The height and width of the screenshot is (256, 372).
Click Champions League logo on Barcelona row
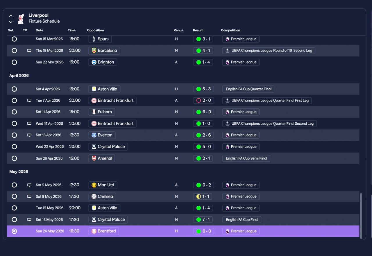click(227, 51)
